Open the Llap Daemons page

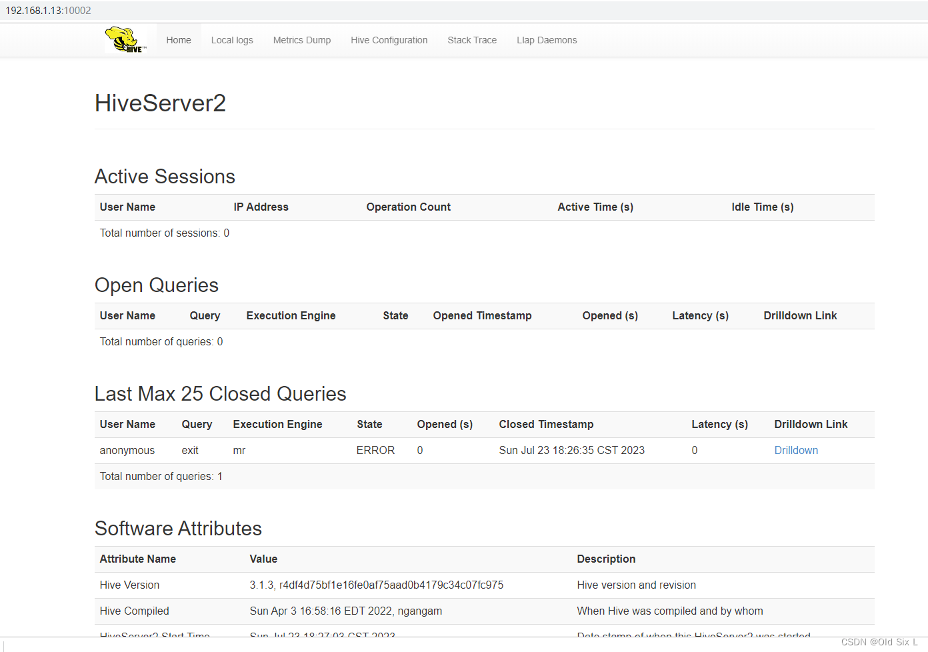(547, 40)
